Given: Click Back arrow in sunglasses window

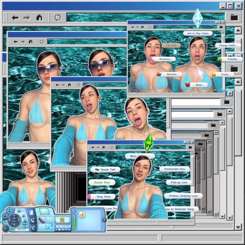Looking at the screenshot, I should coord(15,42).
